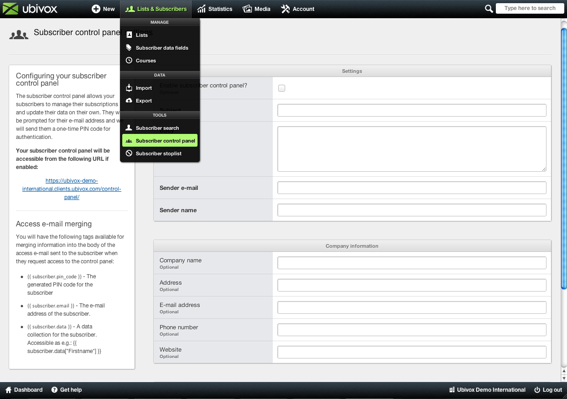Click the Dashboard home icon
This screenshot has width=567, height=399.
(8, 390)
